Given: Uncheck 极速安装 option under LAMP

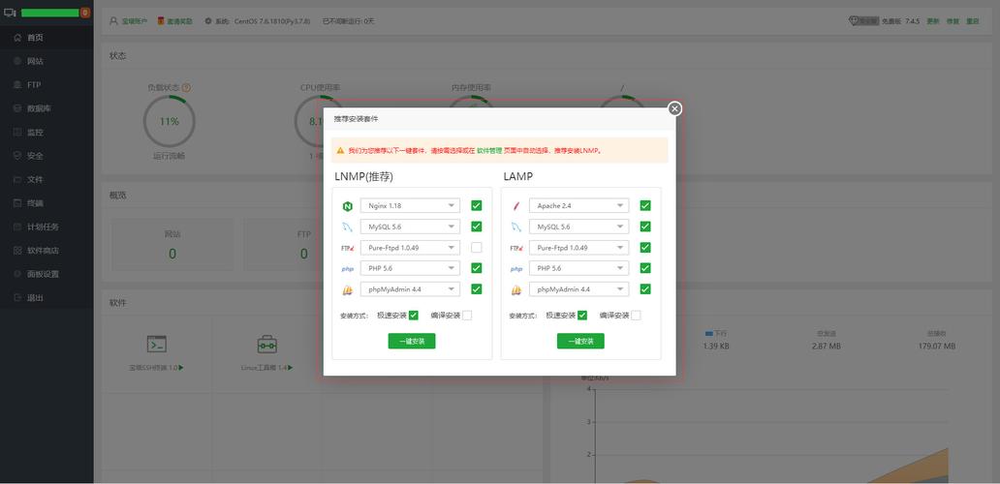Looking at the screenshot, I should (582, 316).
